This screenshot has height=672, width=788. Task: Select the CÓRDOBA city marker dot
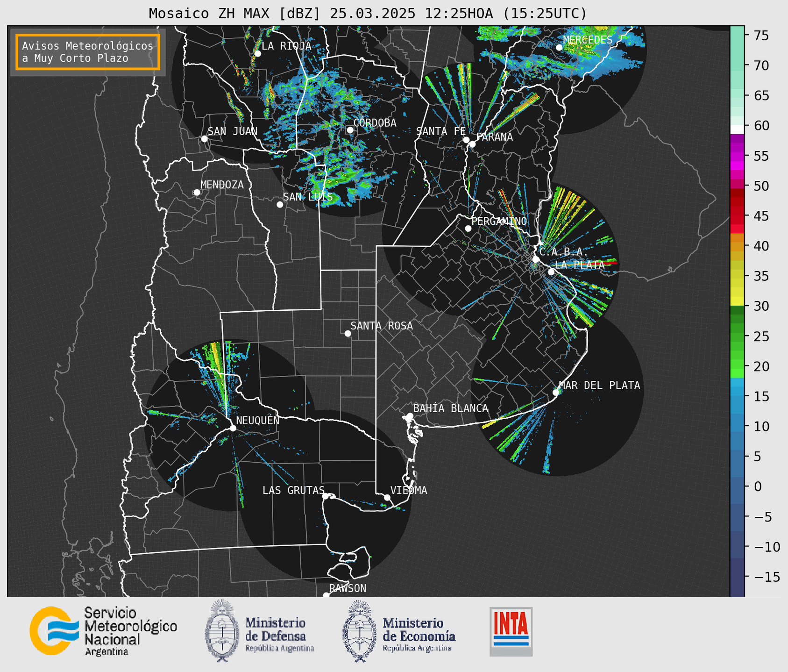click(350, 130)
